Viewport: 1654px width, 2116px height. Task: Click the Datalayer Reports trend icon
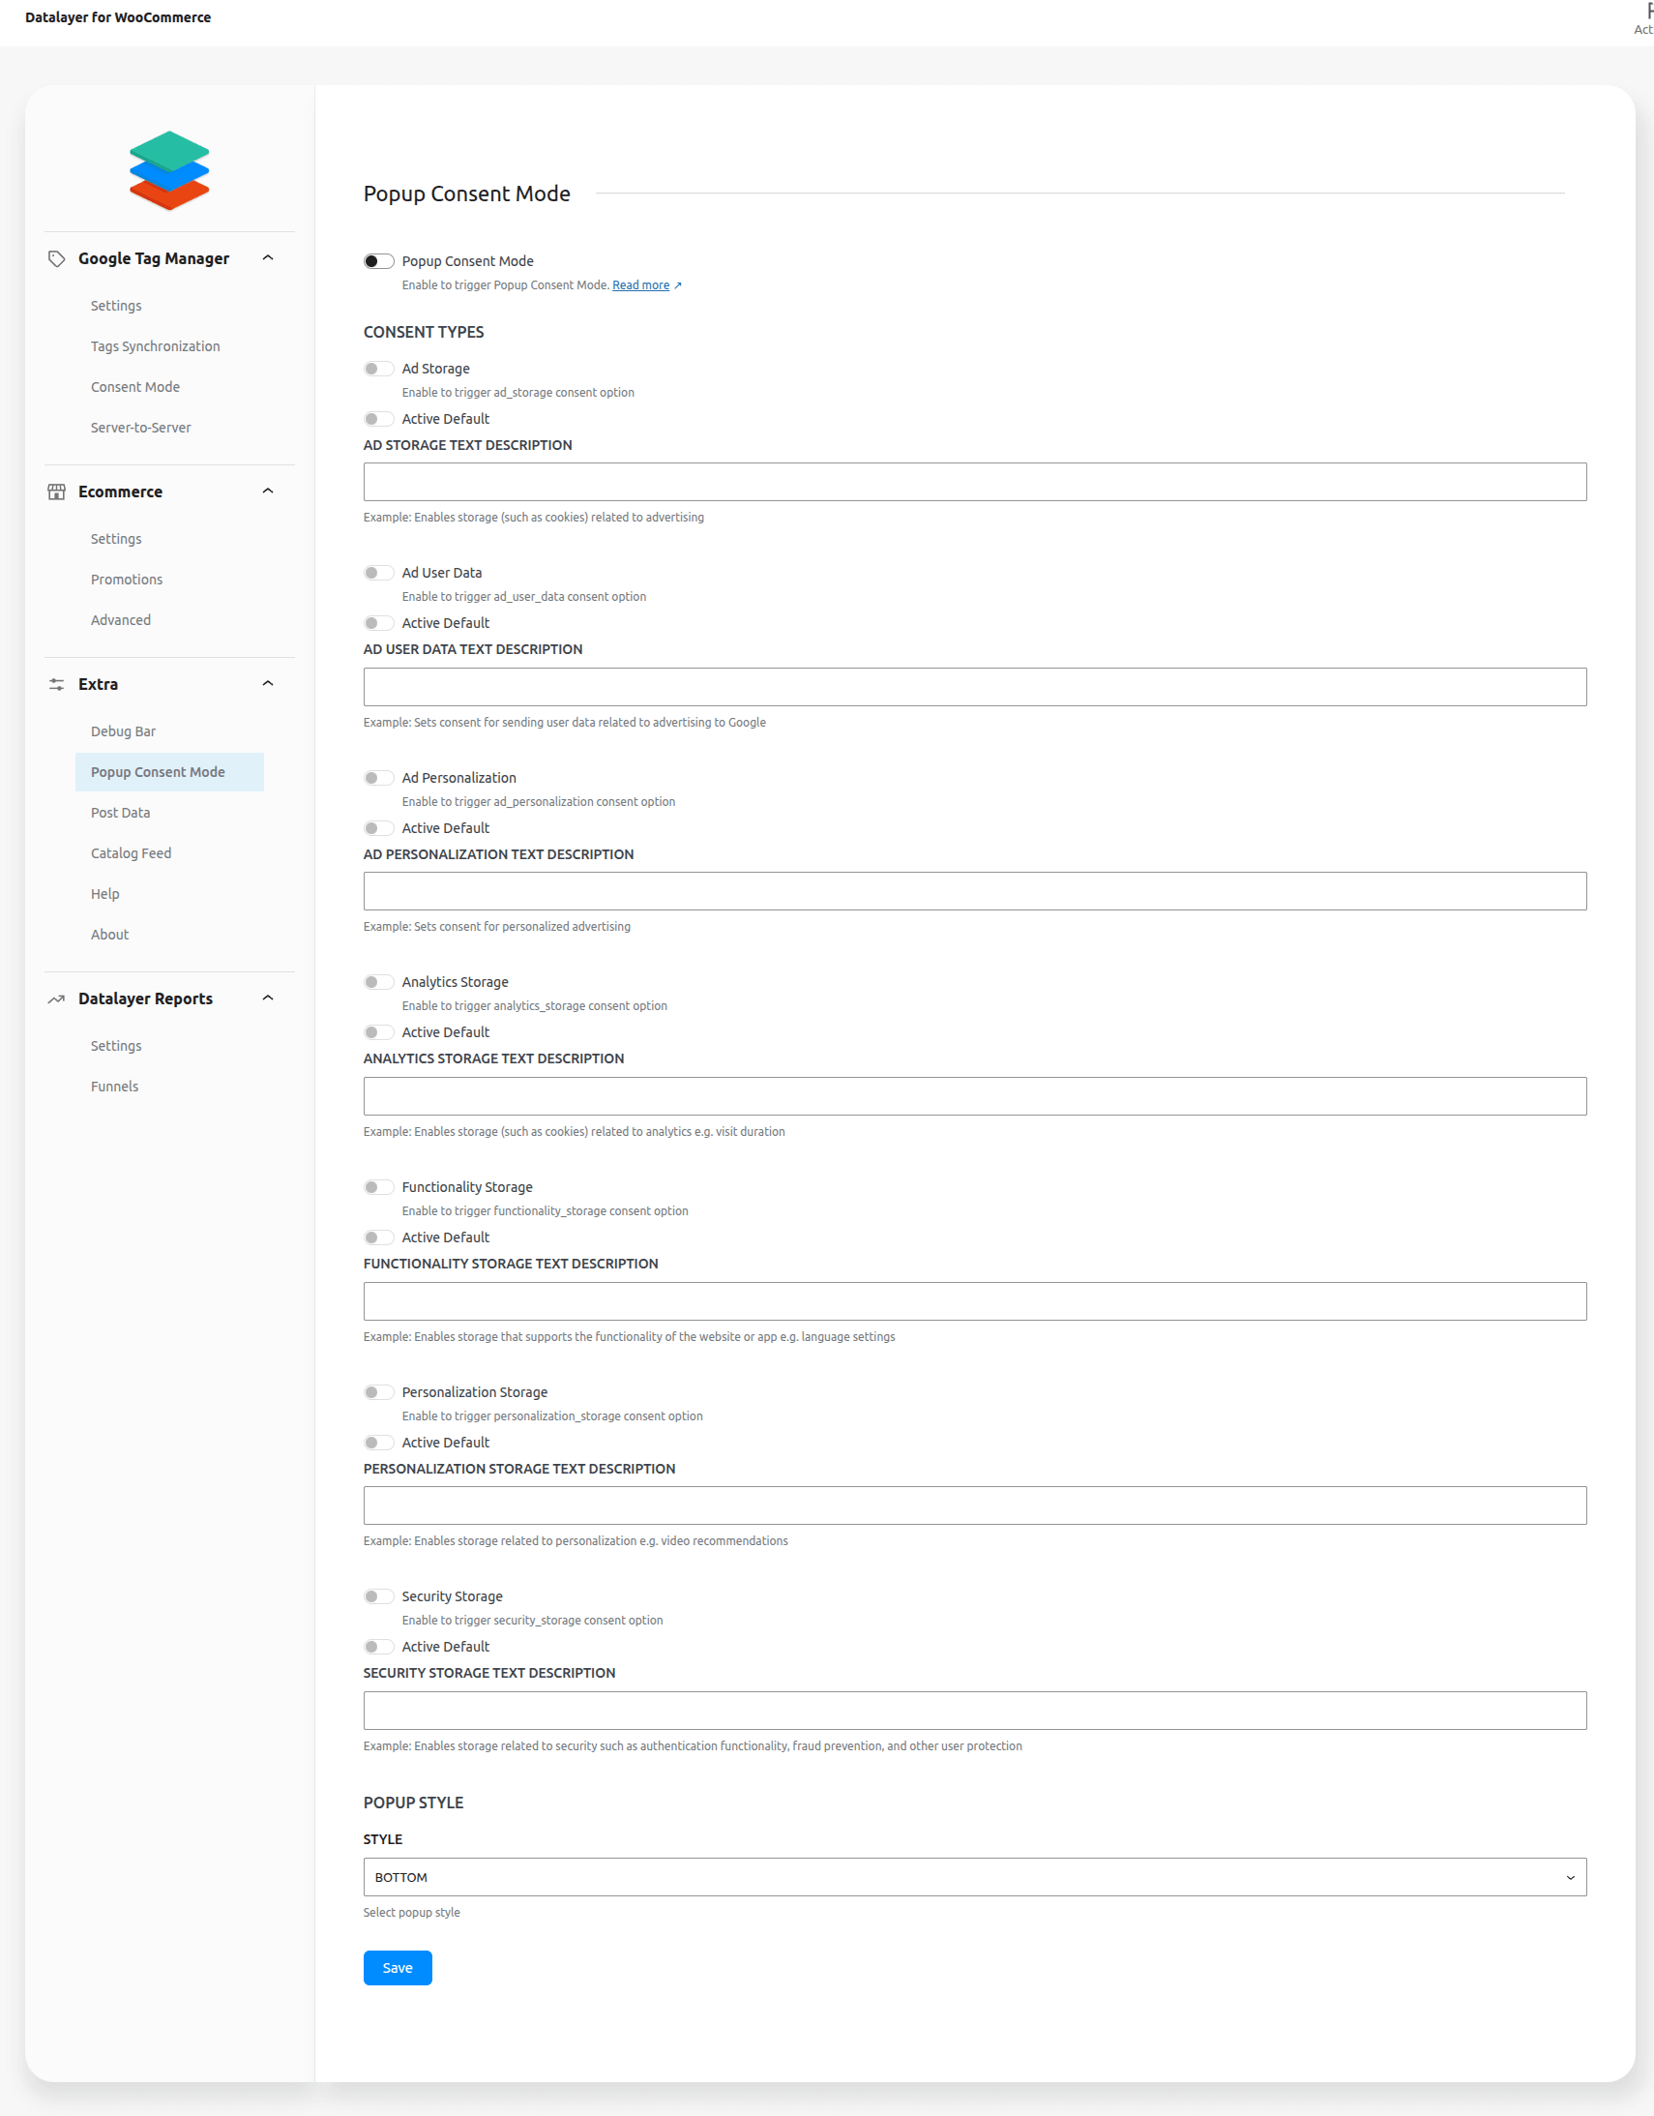pyautogui.click(x=57, y=998)
